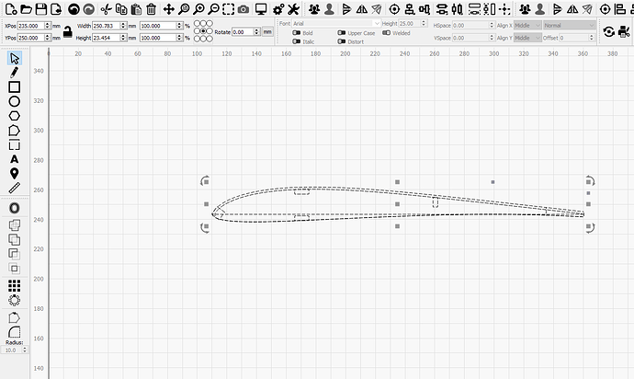Create a new project file
Viewport: 634px width, 379px height.
(x=11, y=9)
